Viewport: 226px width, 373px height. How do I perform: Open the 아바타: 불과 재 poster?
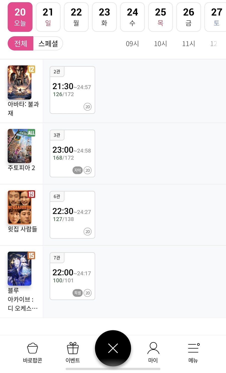(20, 82)
